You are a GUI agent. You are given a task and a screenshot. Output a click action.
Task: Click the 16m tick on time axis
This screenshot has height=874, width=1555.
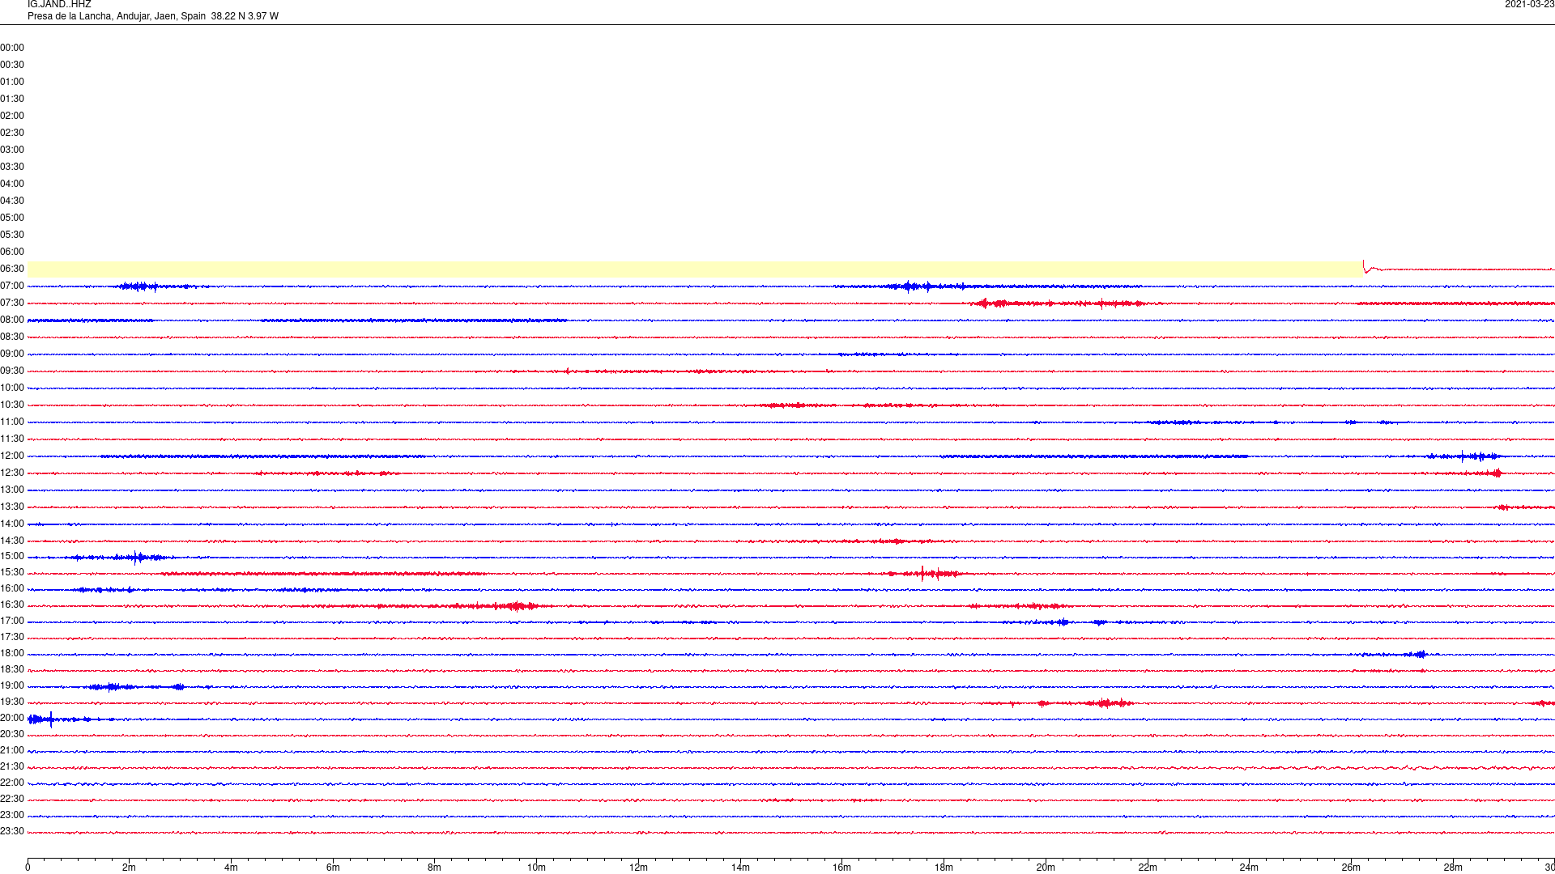842,868
